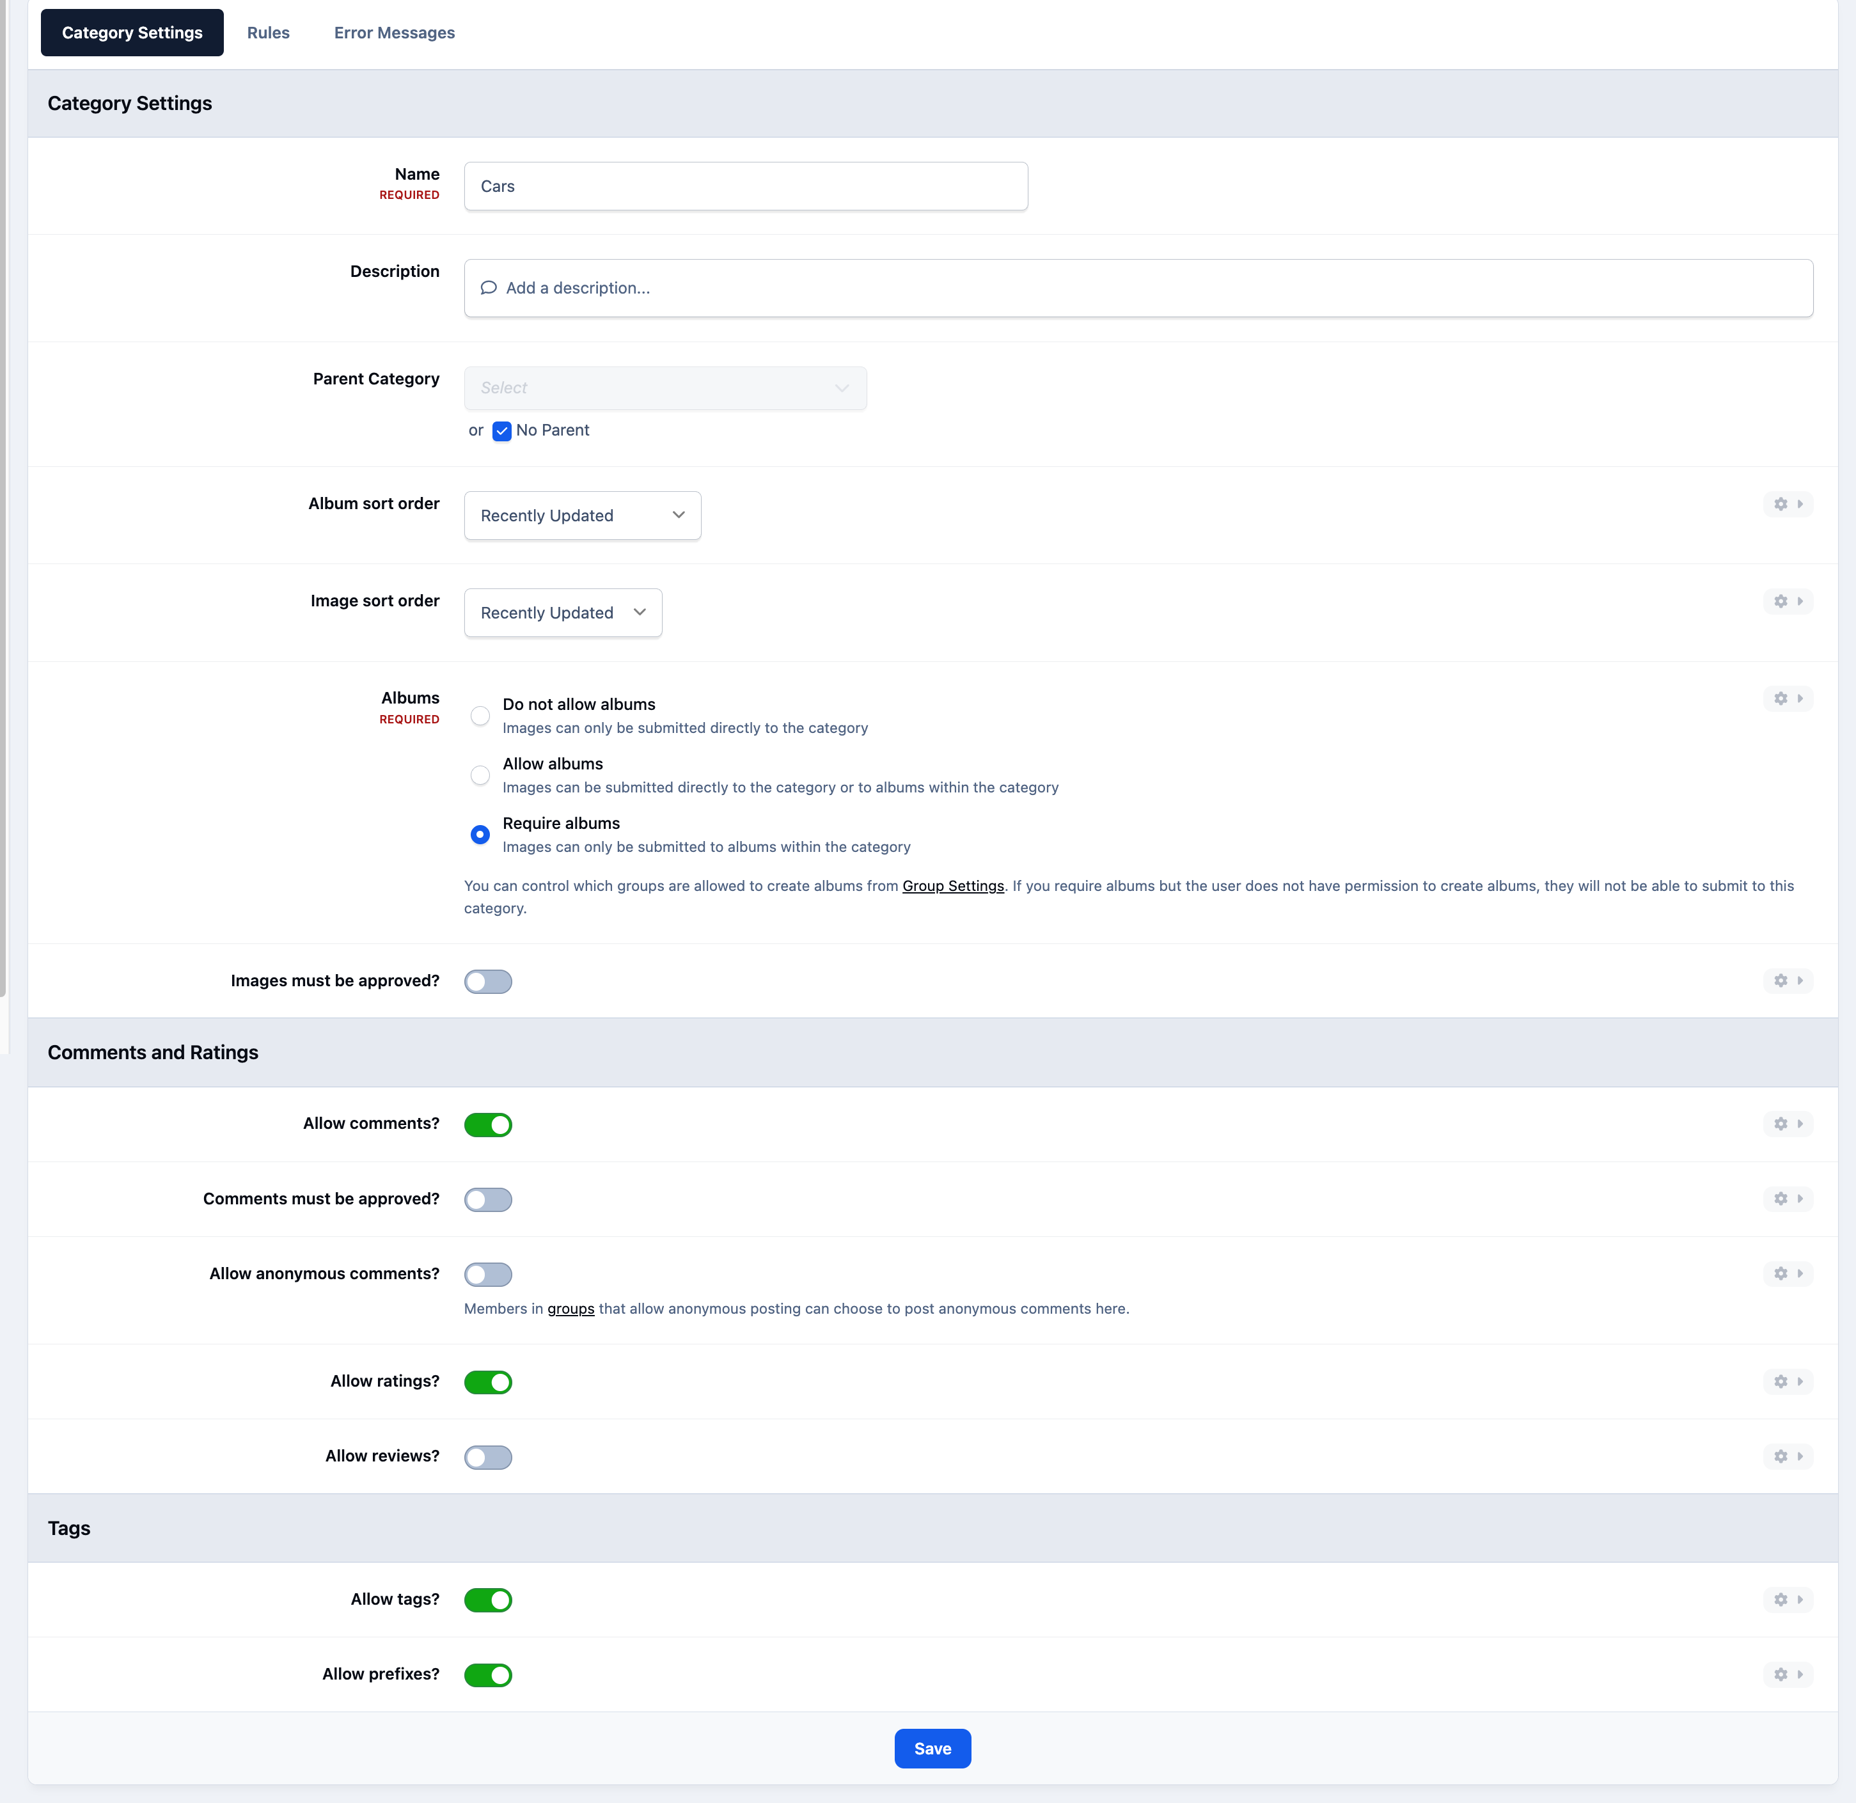Expand the Parent Category select box
The image size is (1856, 1803).
click(x=665, y=388)
